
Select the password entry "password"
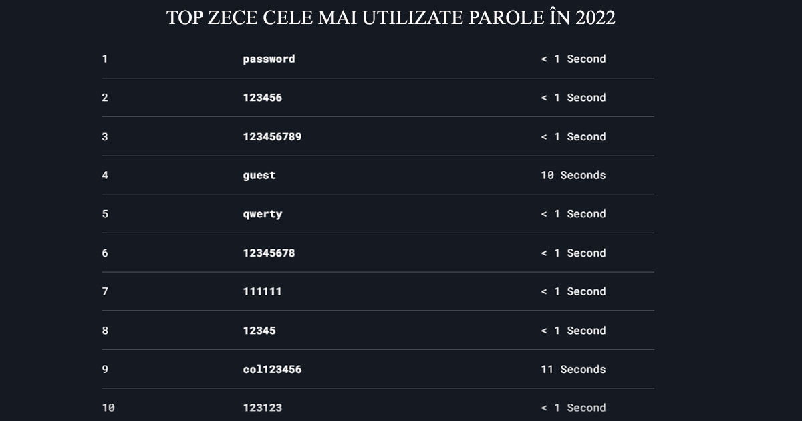[x=269, y=59]
